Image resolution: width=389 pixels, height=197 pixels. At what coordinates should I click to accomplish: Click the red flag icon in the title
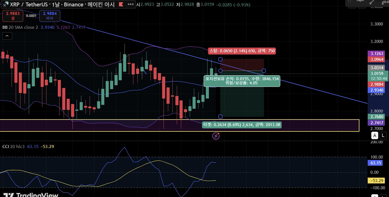pos(121,5)
